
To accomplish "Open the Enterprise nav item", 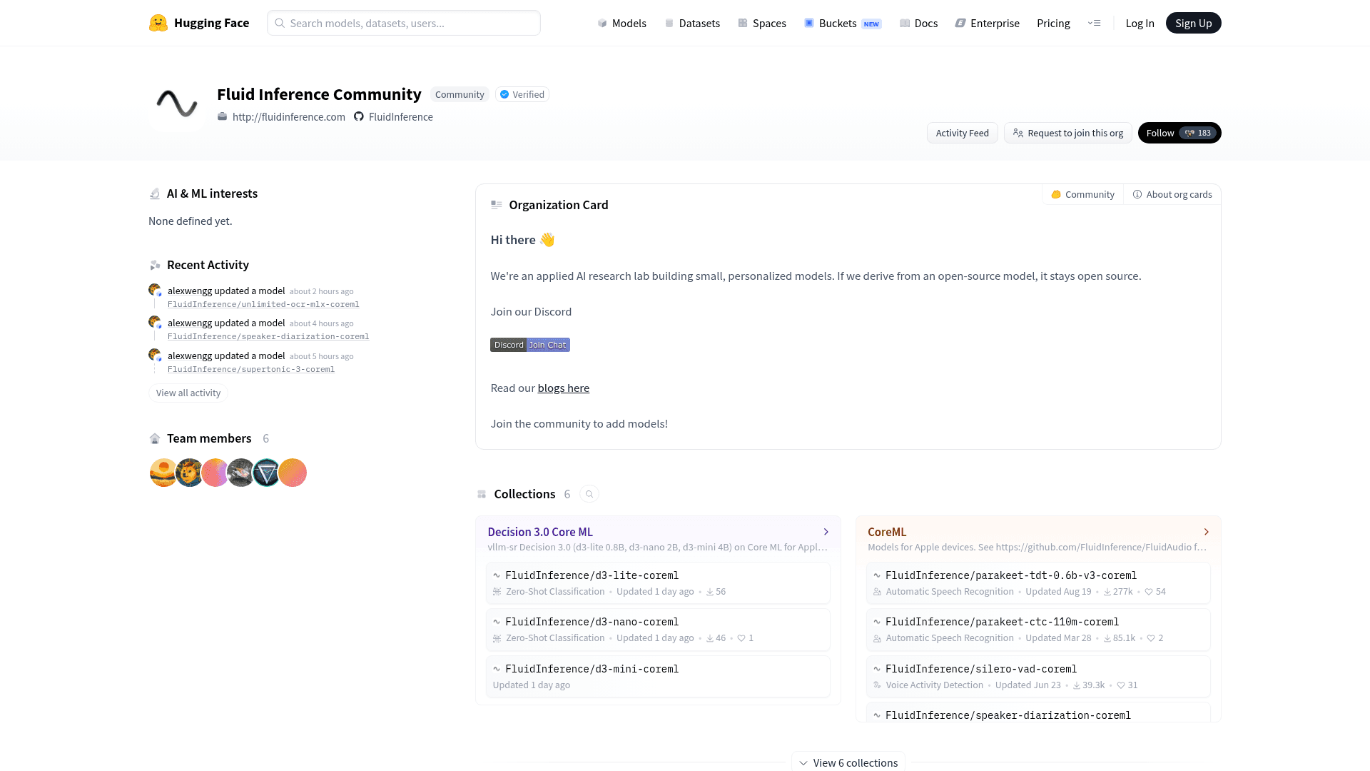I will pyautogui.click(x=988, y=23).
